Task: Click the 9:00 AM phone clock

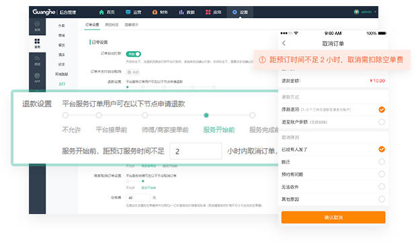Action: coord(333,33)
